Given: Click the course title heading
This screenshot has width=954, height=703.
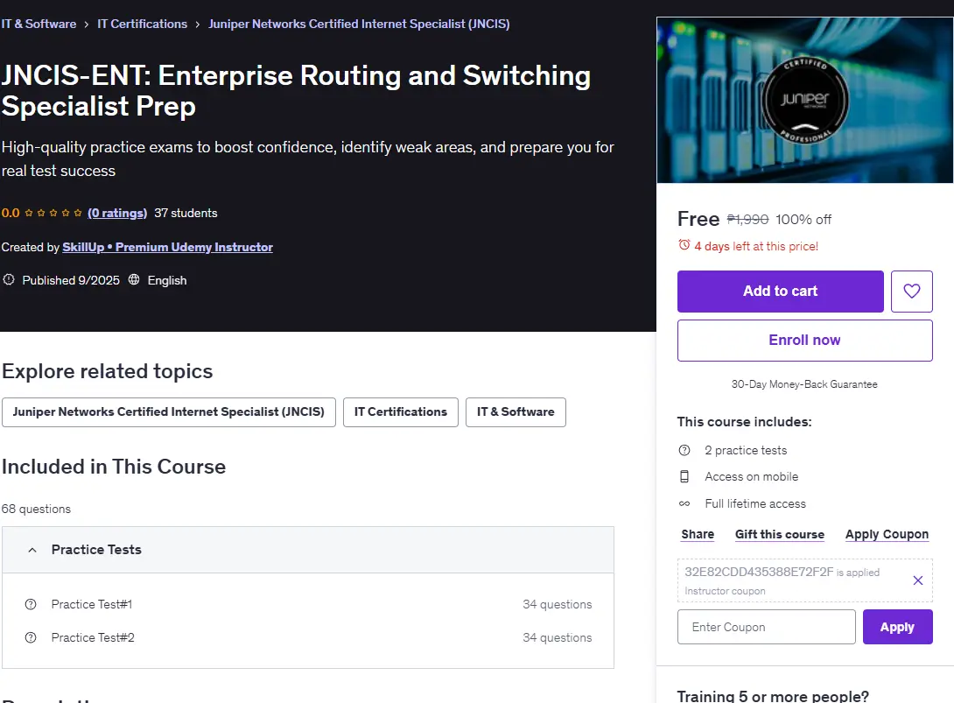Looking at the screenshot, I should pyautogui.click(x=297, y=91).
